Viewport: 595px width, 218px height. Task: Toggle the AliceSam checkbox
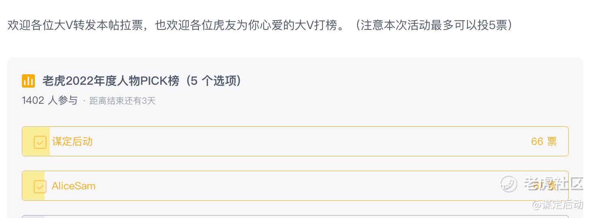[x=40, y=186]
